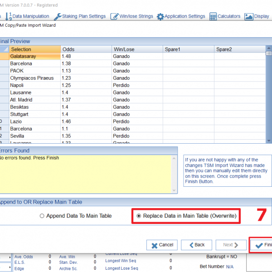
Task: Open the Calculators menu
Action: tap(225, 16)
